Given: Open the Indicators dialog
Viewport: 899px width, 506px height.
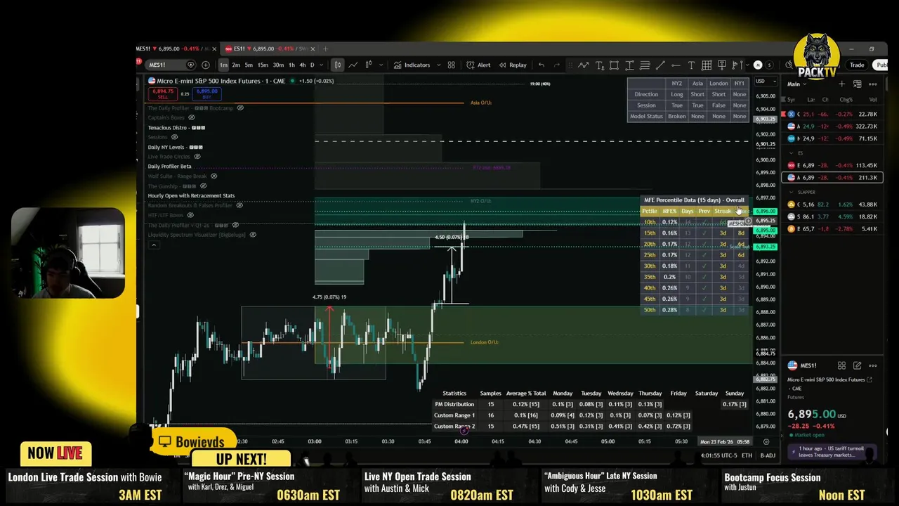Looking at the screenshot, I should (x=412, y=65).
